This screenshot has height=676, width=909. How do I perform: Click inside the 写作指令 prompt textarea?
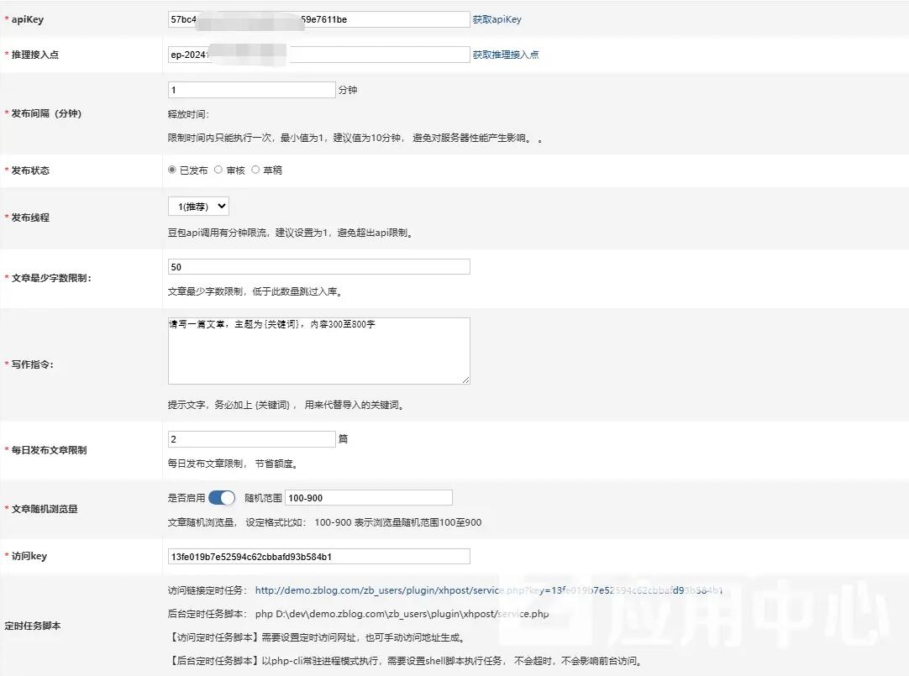[319, 348]
